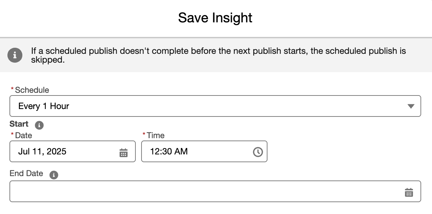This screenshot has width=432, height=214.
Task: Show the Start info tooltip icon
Action: [39, 125]
